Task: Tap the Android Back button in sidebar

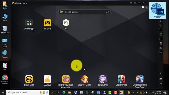Action: click(161, 73)
